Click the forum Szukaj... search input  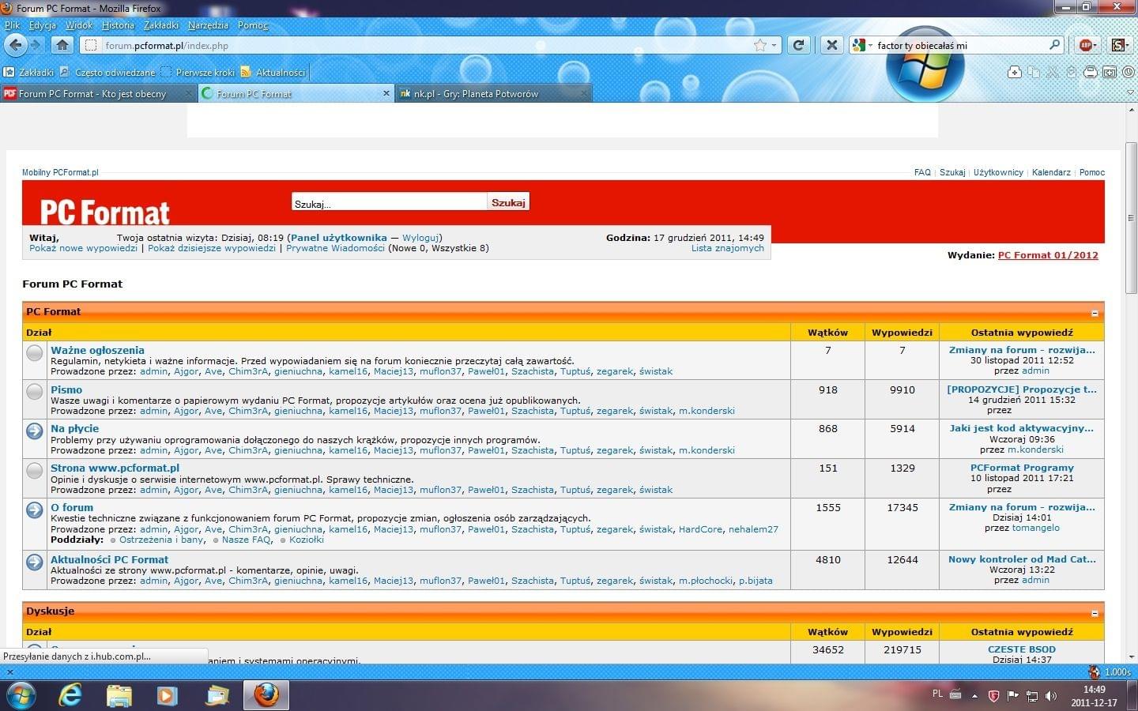click(x=389, y=203)
